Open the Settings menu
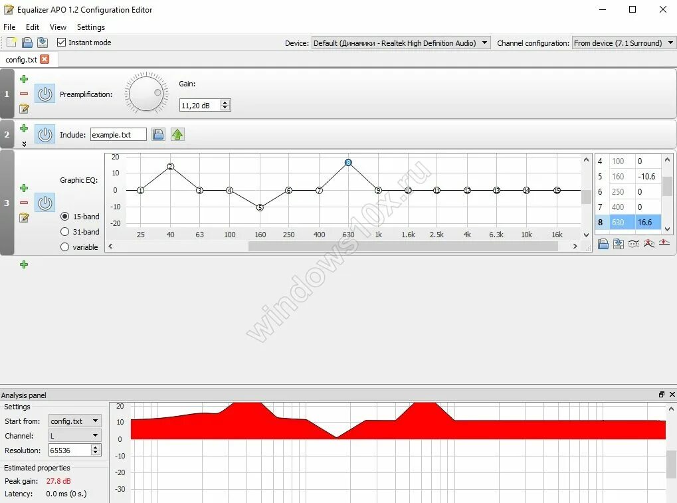This screenshot has width=677, height=503. 90,27
